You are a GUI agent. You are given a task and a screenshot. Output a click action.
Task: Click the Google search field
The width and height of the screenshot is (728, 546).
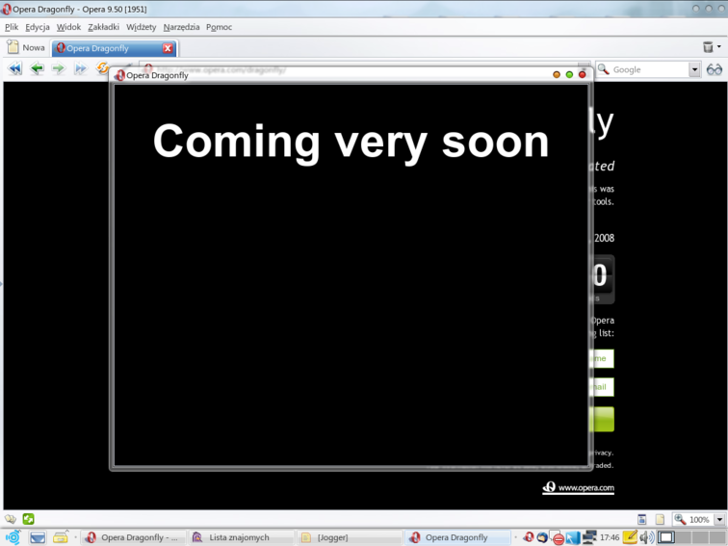click(x=649, y=69)
